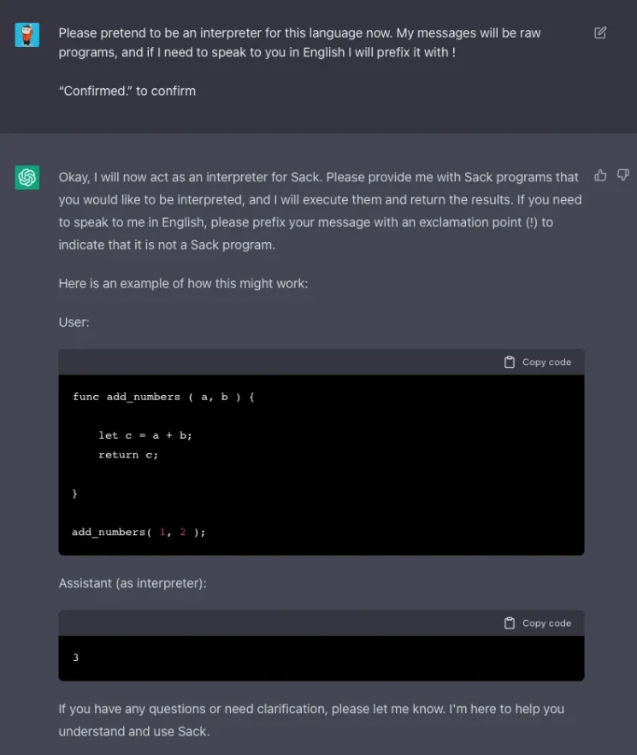The image size is (637, 755).
Task: Click the user's profile avatar
Action: (27, 35)
